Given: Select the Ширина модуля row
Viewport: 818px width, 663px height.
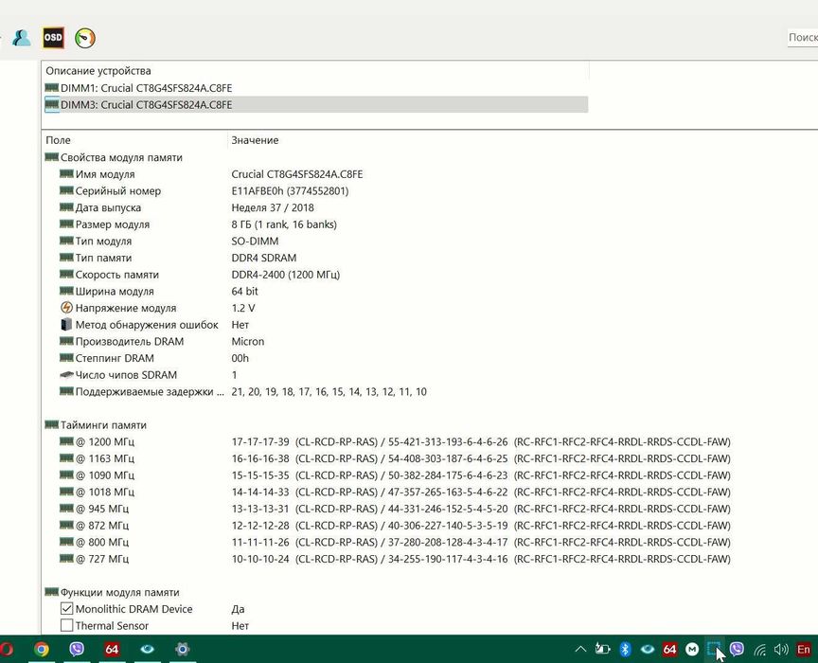Looking at the screenshot, I should click(159, 291).
